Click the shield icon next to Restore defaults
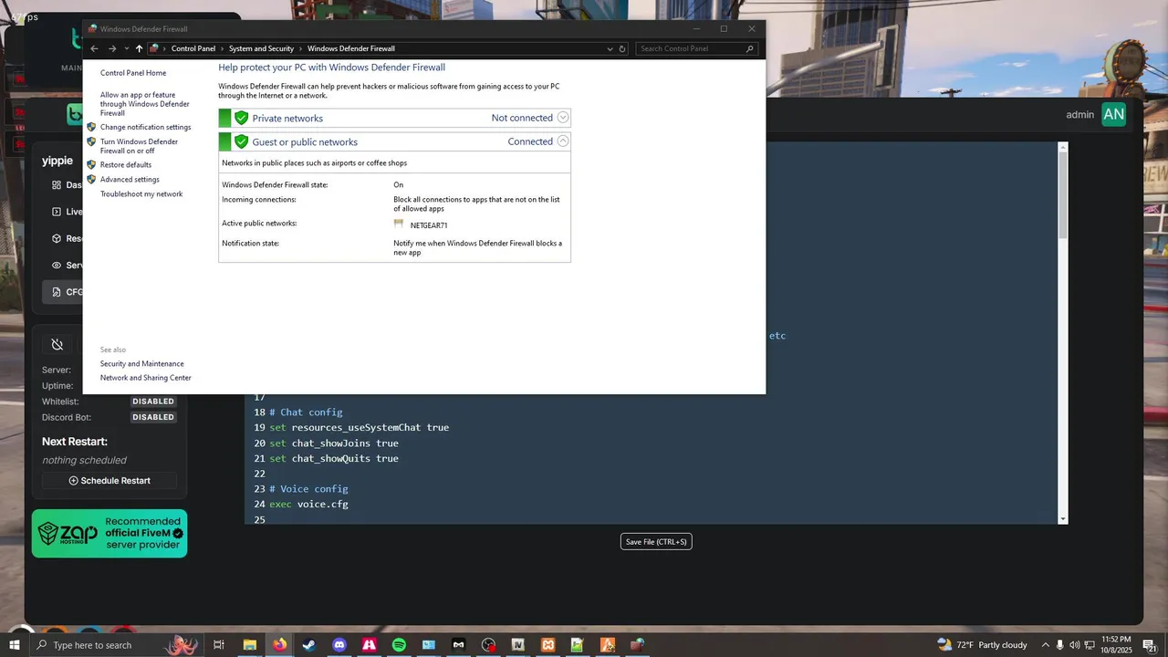 (x=91, y=165)
